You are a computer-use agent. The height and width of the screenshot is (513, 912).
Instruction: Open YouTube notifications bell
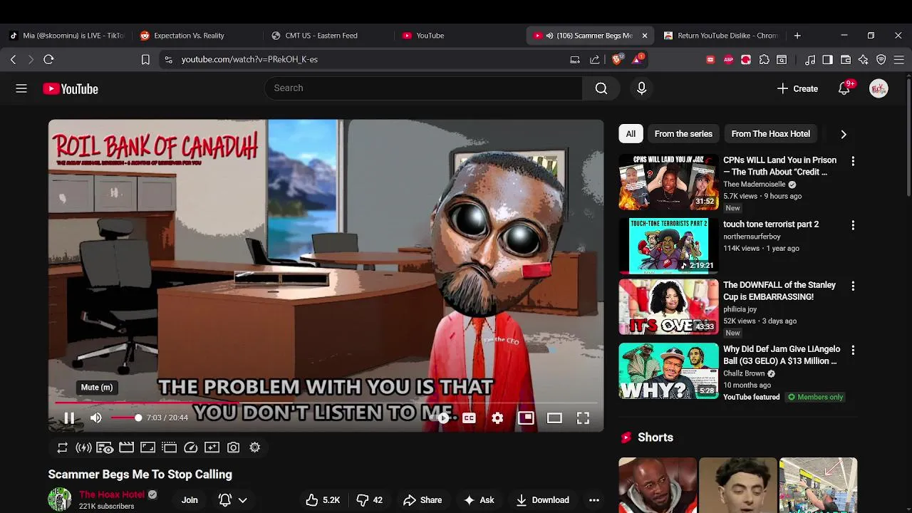(x=844, y=88)
